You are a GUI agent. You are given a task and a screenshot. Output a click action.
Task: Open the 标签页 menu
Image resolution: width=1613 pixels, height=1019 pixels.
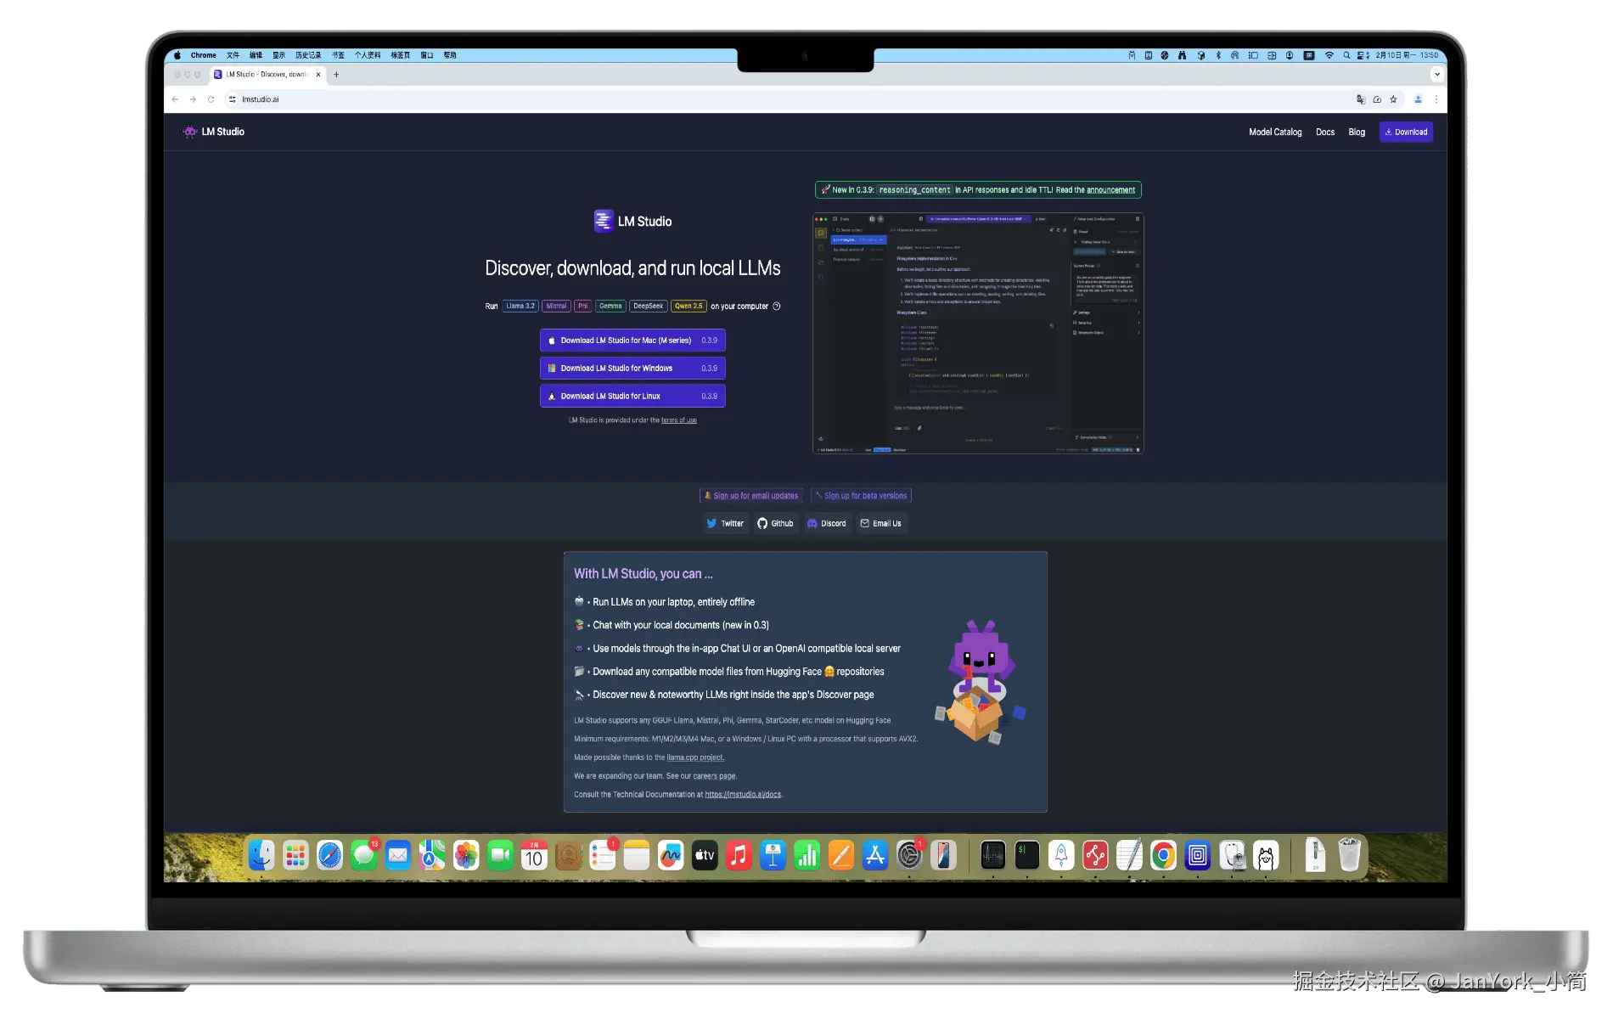pos(401,55)
